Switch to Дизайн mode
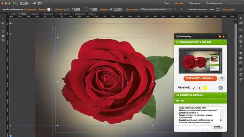Viewport: 244px width, 137px height. [179, 3]
